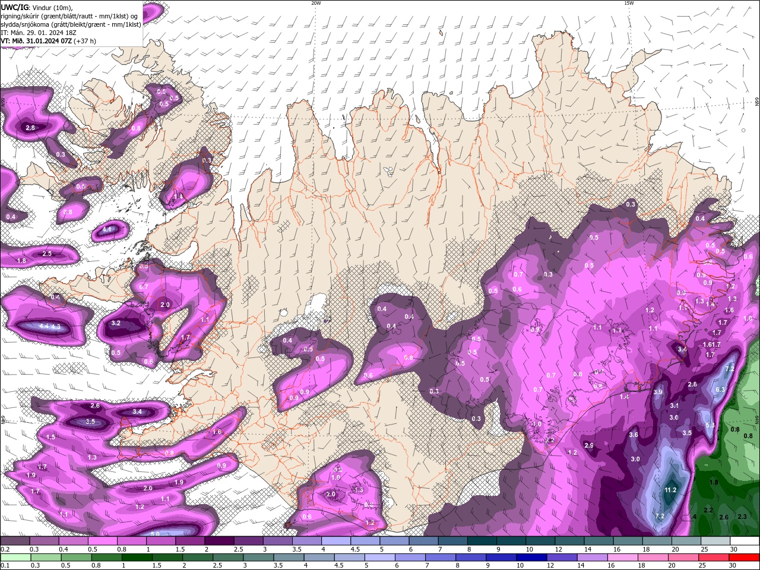Click the '2.3' rain value in green area
The image size is (760, 570).
[742, 517]
